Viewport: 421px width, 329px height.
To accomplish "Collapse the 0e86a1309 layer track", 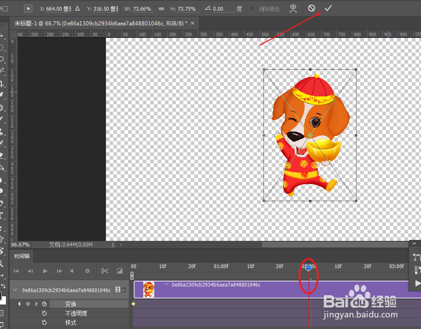I will (15, 290).
